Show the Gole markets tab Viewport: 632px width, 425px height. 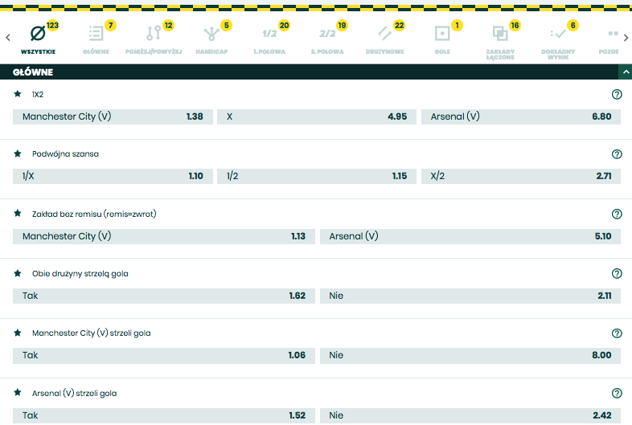pyautogui.click(x=442, y=35)
